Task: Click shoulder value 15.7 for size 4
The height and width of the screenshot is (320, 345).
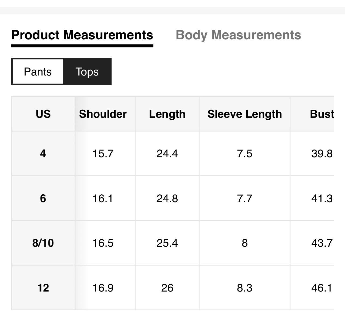Action: 103,154
